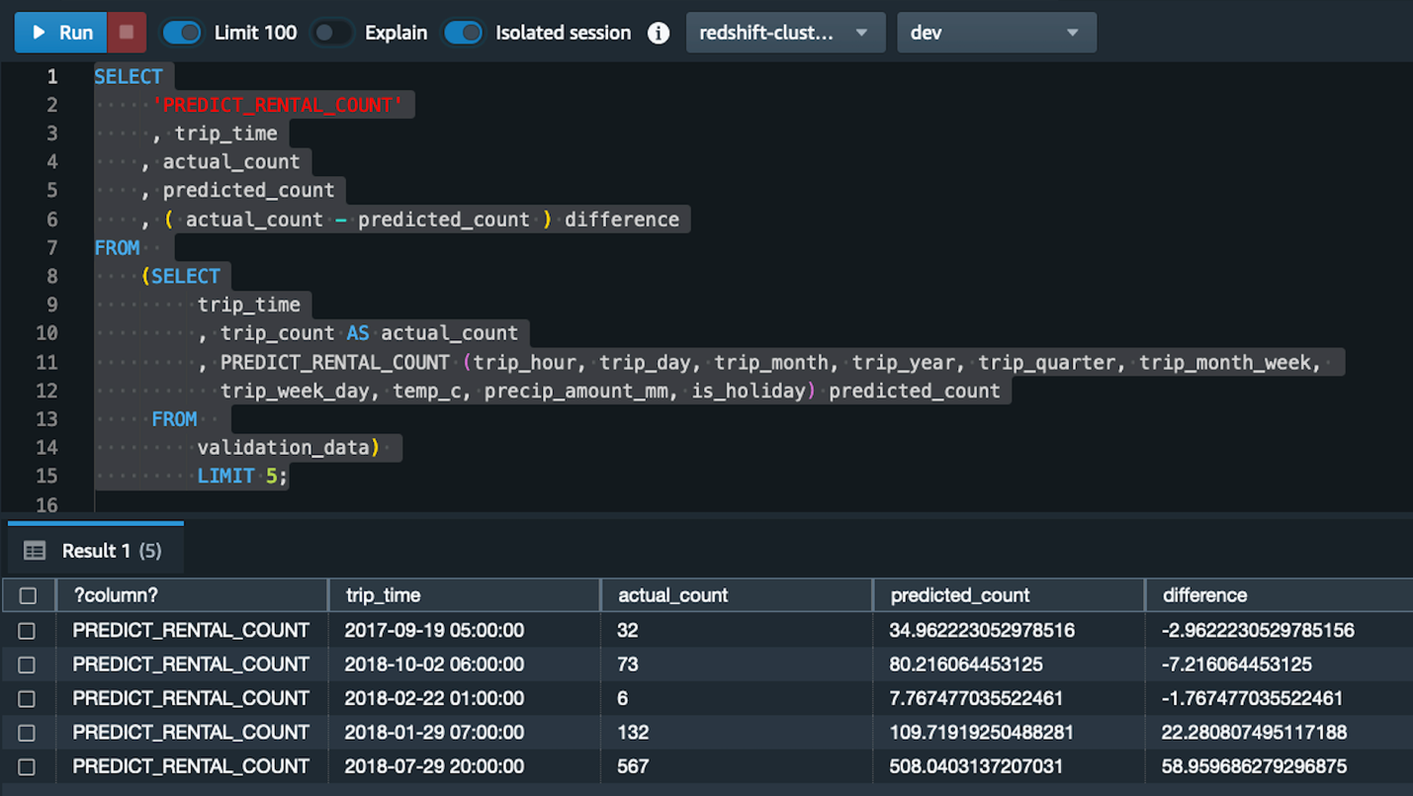
Task: Run the SQL query
Action: click(x=60, y=33)
